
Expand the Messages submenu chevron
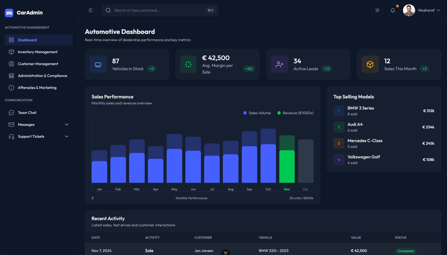[x=67, y=124]
